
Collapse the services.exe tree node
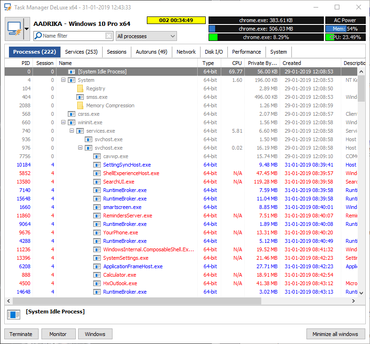pos(72,131)
